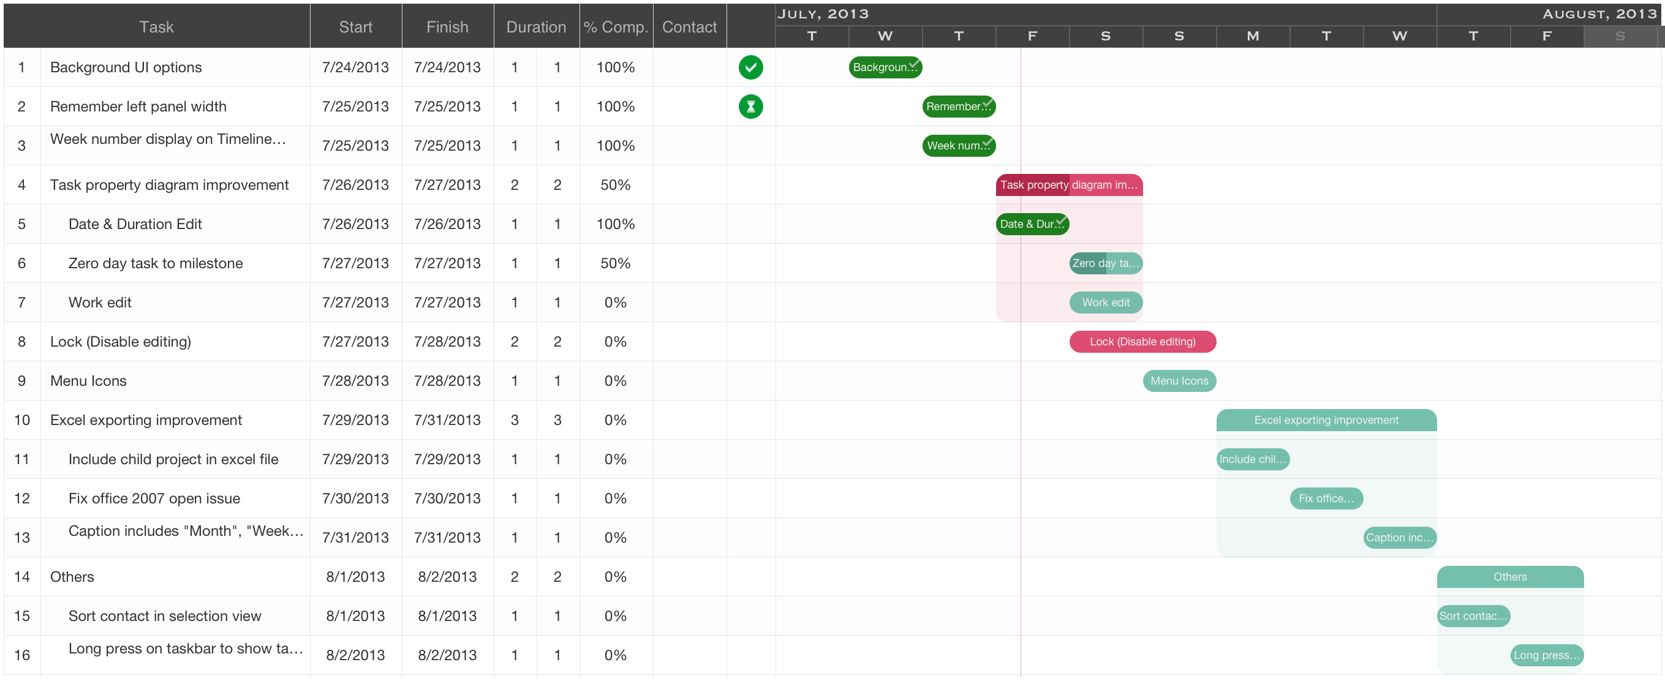1665x681 pixels.
Task: Click the checkmark on the Date & Dur Gantt bar
Action: (x=1060, y=221)
